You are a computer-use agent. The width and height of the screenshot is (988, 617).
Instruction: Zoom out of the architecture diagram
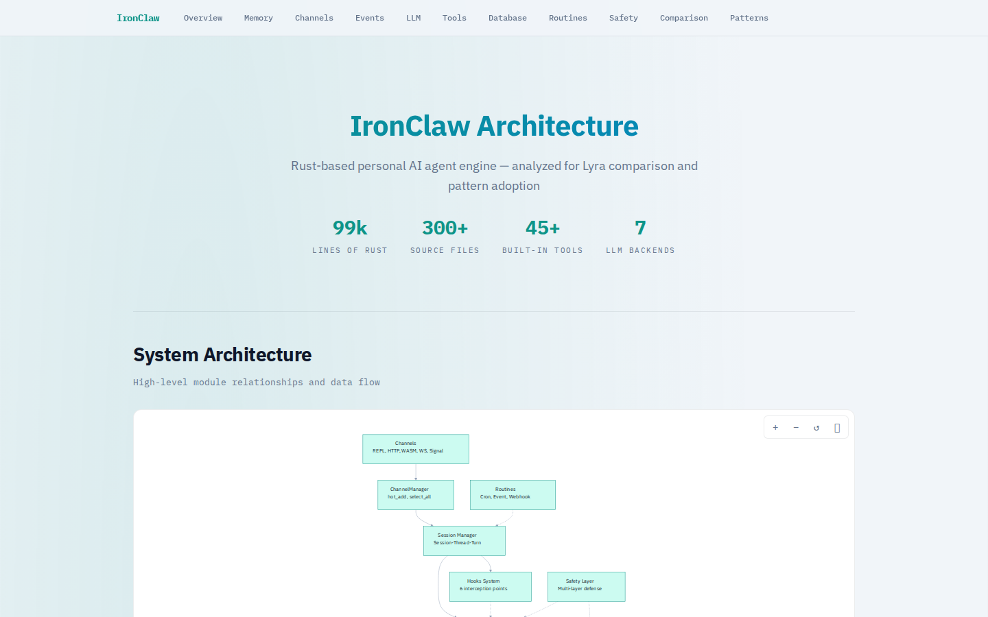coord(796,427)
